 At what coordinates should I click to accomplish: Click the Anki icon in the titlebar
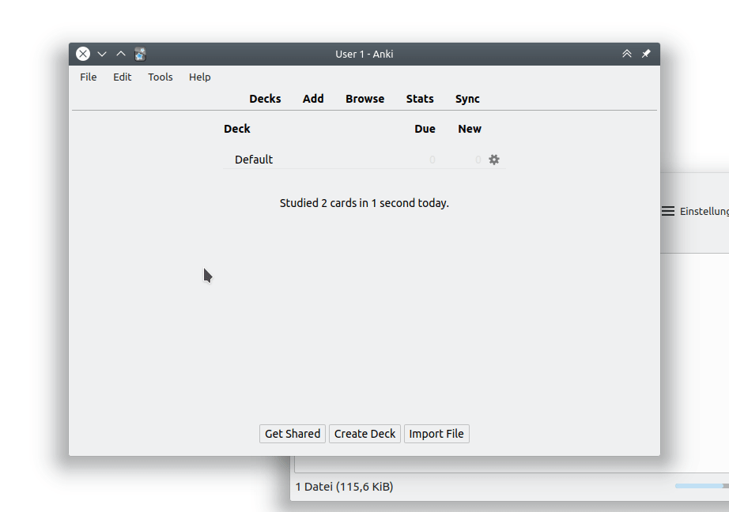[x=140, y=54]
